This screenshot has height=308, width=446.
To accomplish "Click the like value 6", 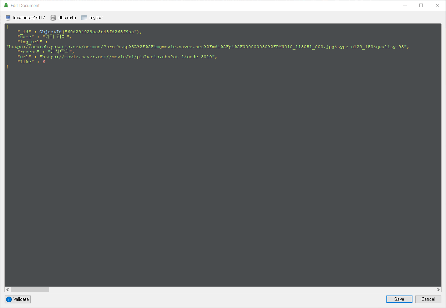I will point(44,62).
